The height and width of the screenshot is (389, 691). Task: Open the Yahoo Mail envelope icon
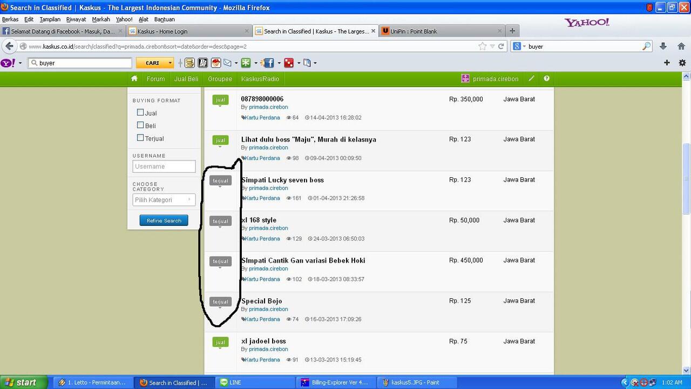[227, 63]
